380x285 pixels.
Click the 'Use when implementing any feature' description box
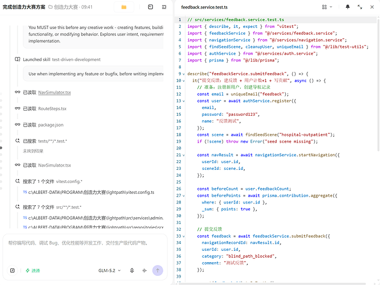click(x=94, y=74)
